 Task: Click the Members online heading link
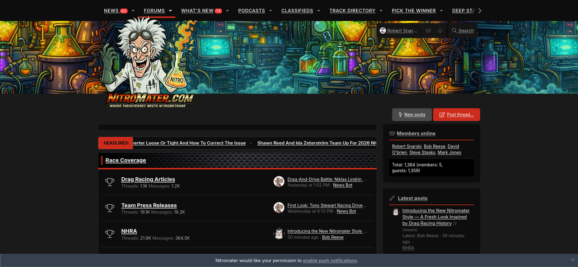(416, 133)
